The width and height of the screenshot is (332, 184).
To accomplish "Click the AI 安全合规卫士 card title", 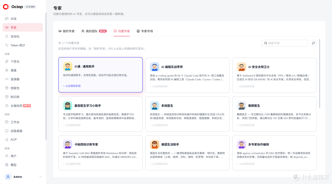I will point(259,67).
